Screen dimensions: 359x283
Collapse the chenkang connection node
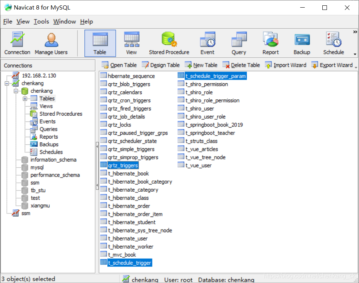[x=6, y=83]
